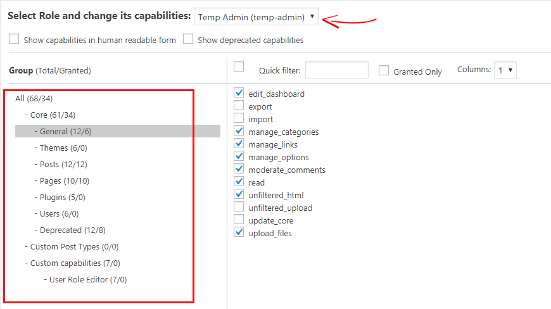Image resolution: width=551 pixels, height=309 pixels.
Task: Collapse the Core (61/34) group
Action: pos(53,115)
